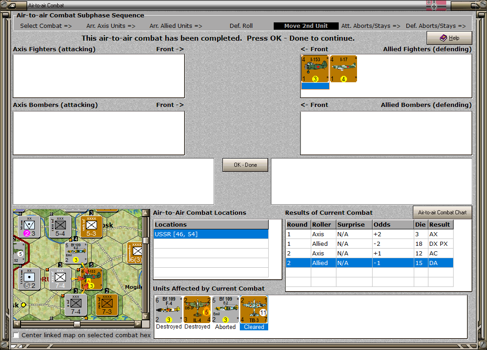Click the destroyed Bf 109 F-4 unit

click(x=168, y=309)
